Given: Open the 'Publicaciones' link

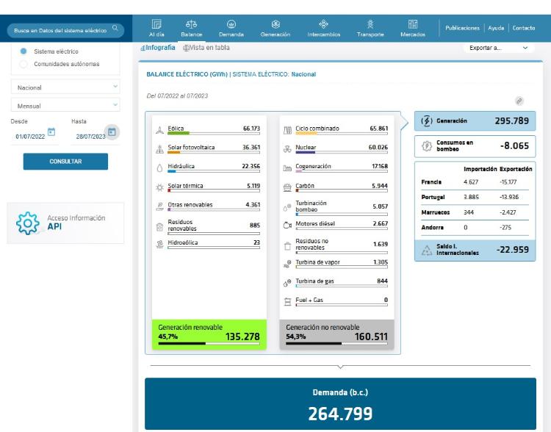Looking at the screenshot, I should point(462,28).
